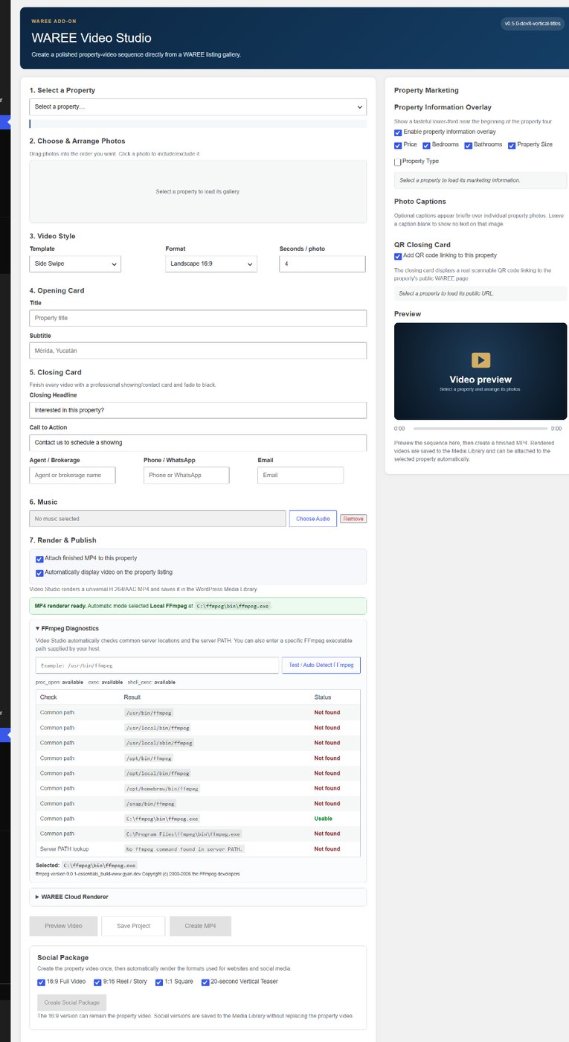Image resolution: width=569 pixels, height=1042 pixels.
Task: Toggle the Property Type checkbox
Action: 398,162
